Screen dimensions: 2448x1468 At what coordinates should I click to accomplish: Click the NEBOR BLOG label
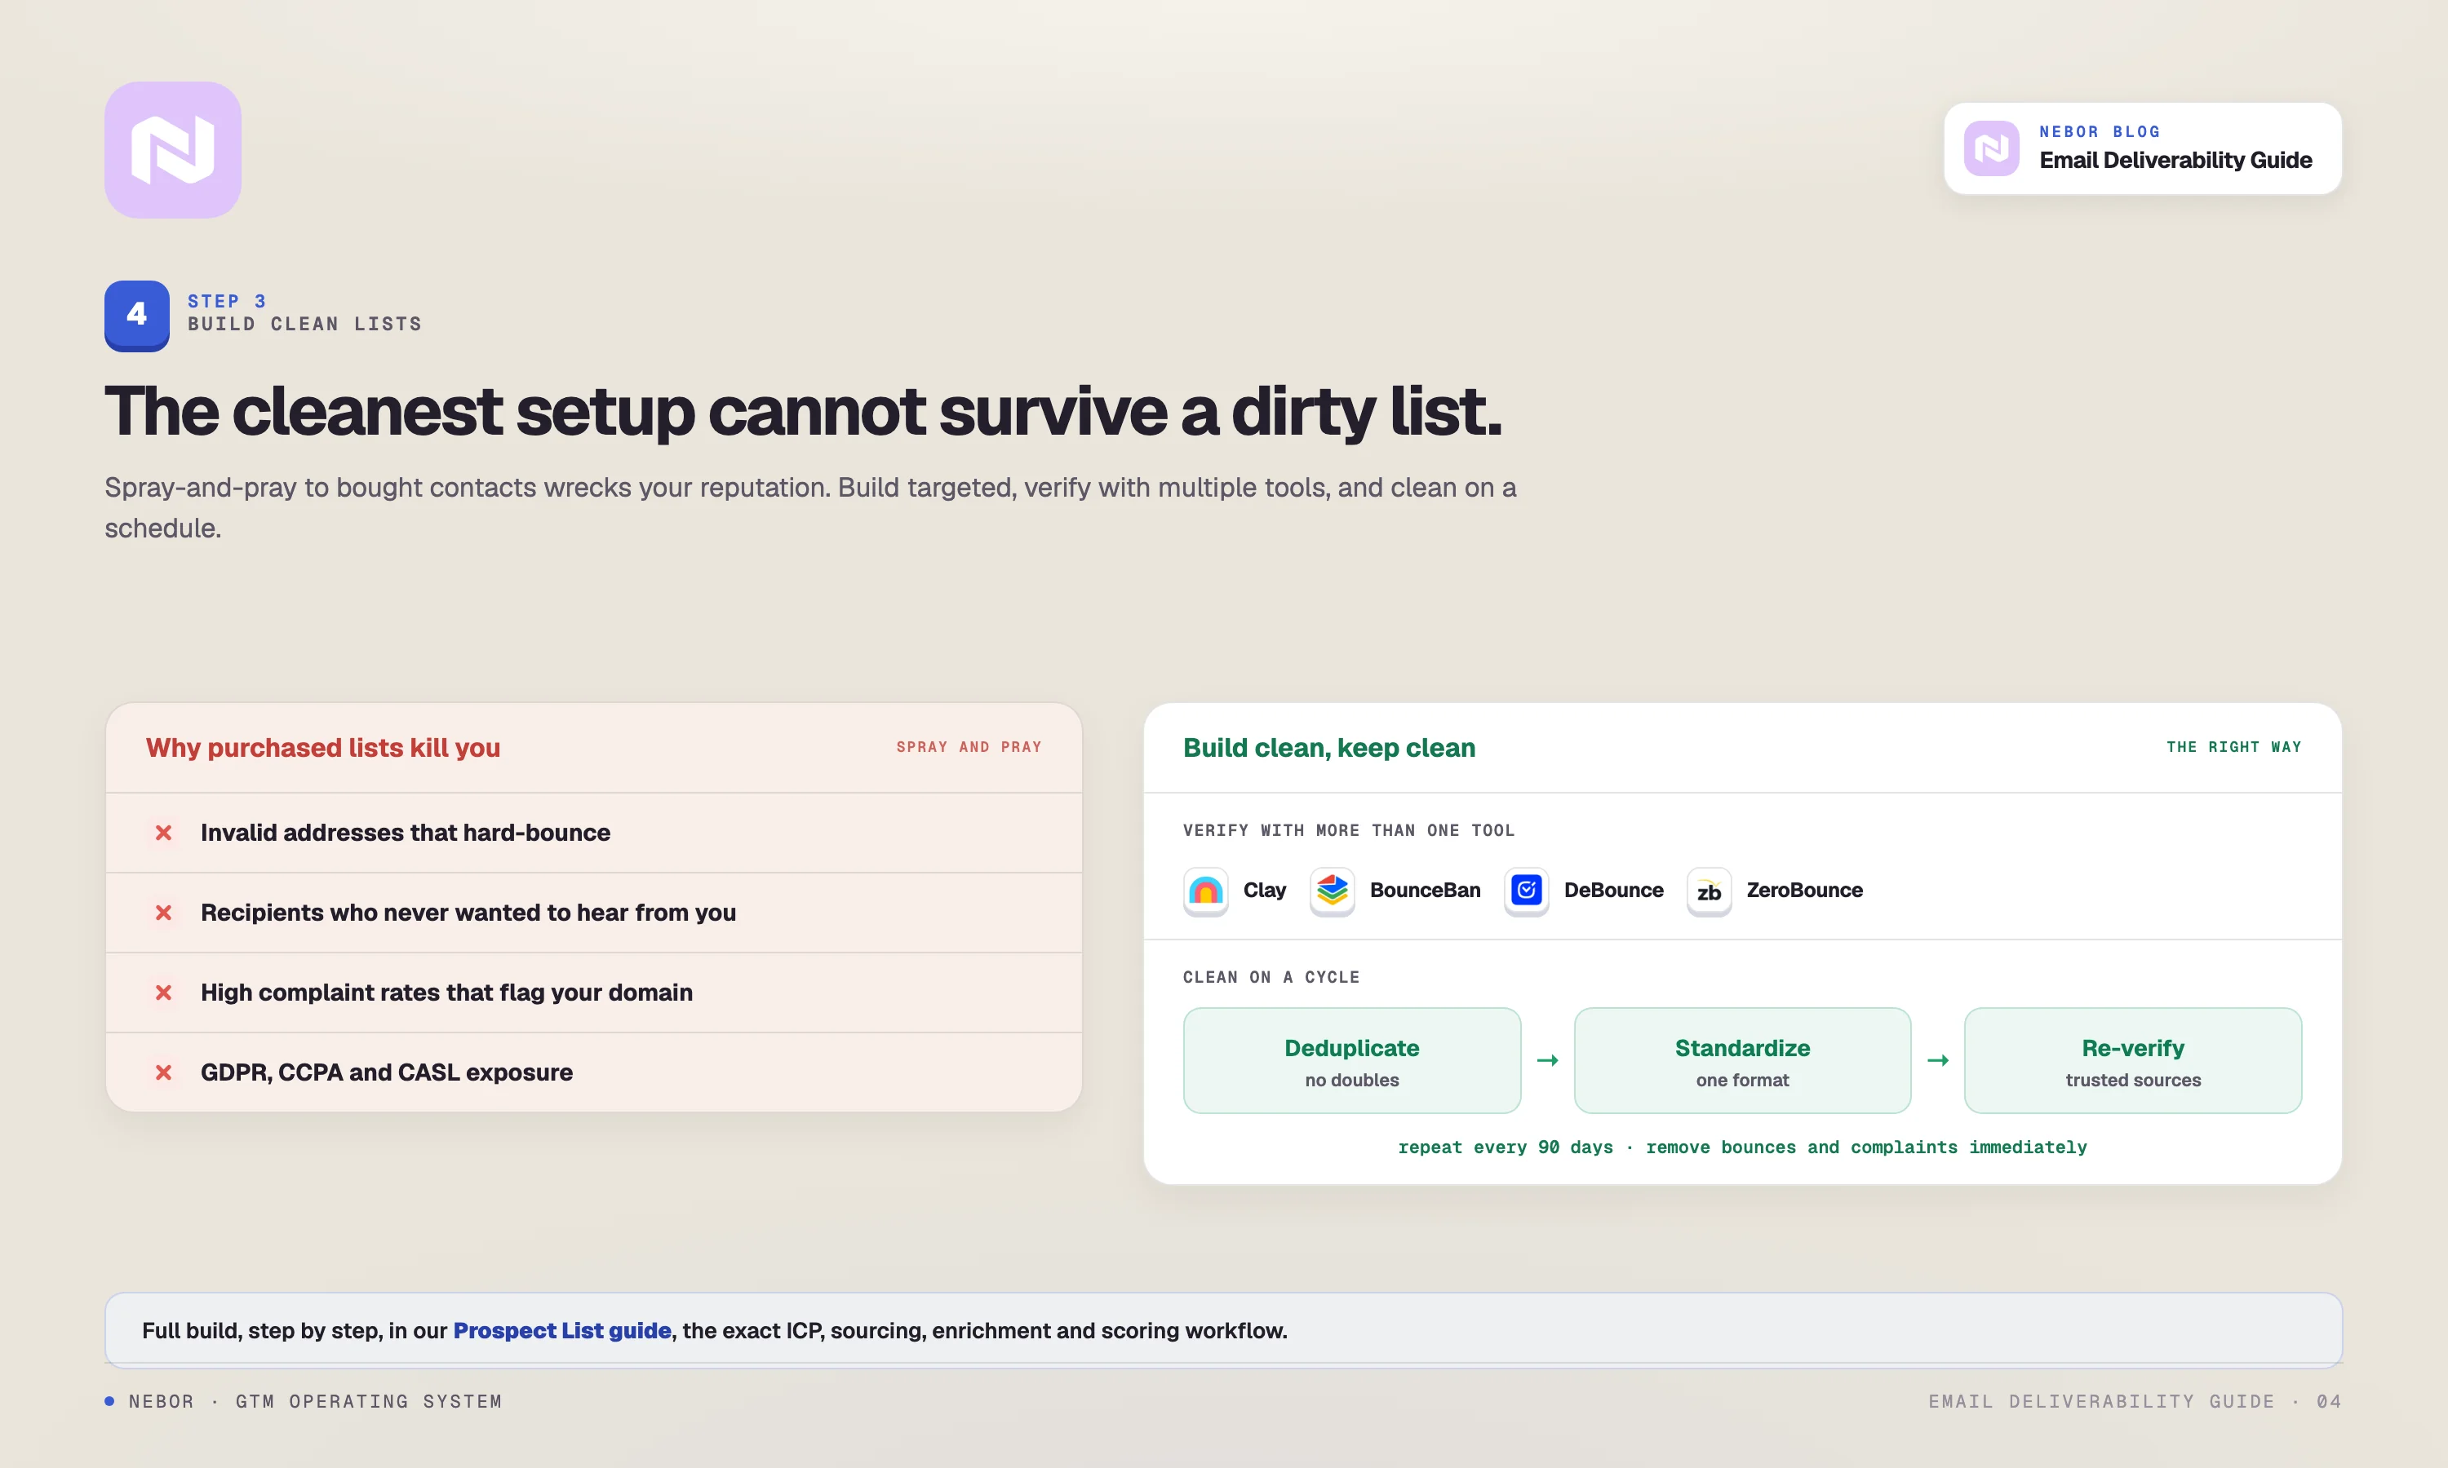coord(2100,131)
